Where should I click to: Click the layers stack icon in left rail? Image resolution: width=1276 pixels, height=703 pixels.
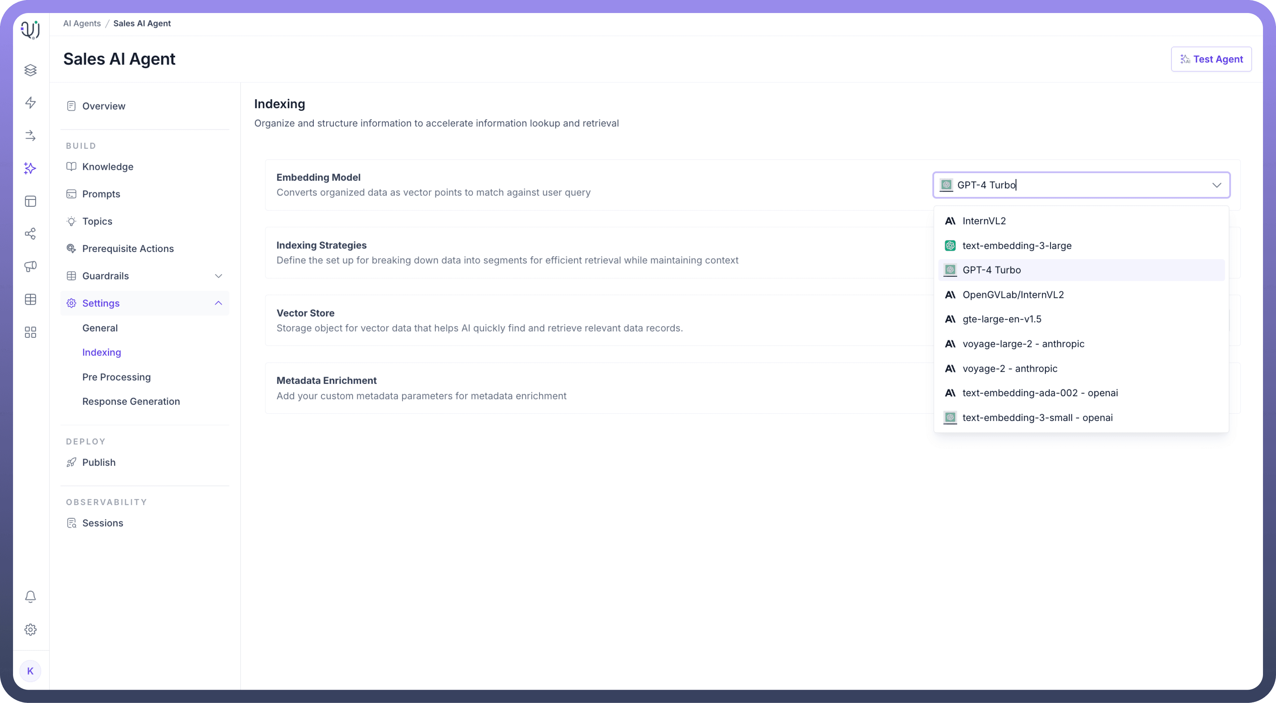click(30, 70)
